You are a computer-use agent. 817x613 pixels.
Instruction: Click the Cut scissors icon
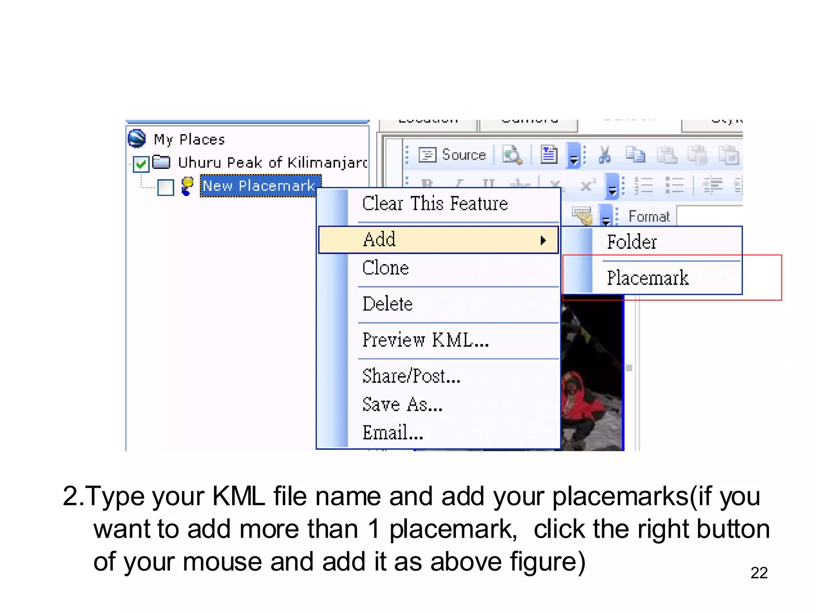605,154
